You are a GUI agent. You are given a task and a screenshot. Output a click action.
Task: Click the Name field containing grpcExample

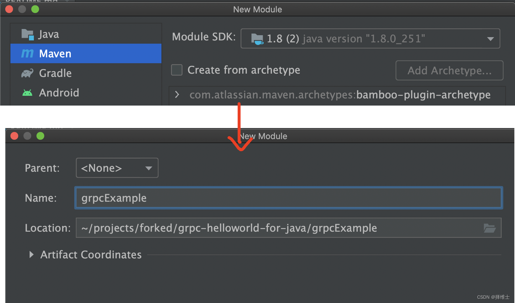[x=289, y=198]
